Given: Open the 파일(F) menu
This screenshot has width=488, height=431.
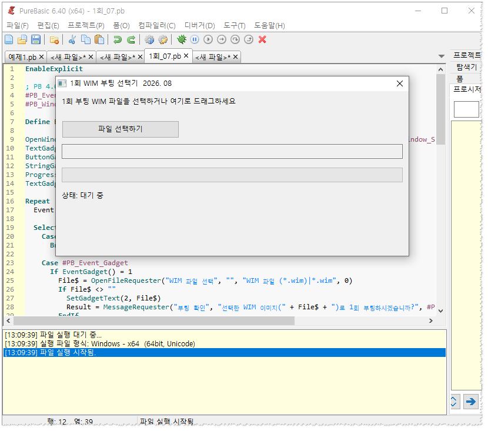Looking at the screenshot, I should pos(18,25).
